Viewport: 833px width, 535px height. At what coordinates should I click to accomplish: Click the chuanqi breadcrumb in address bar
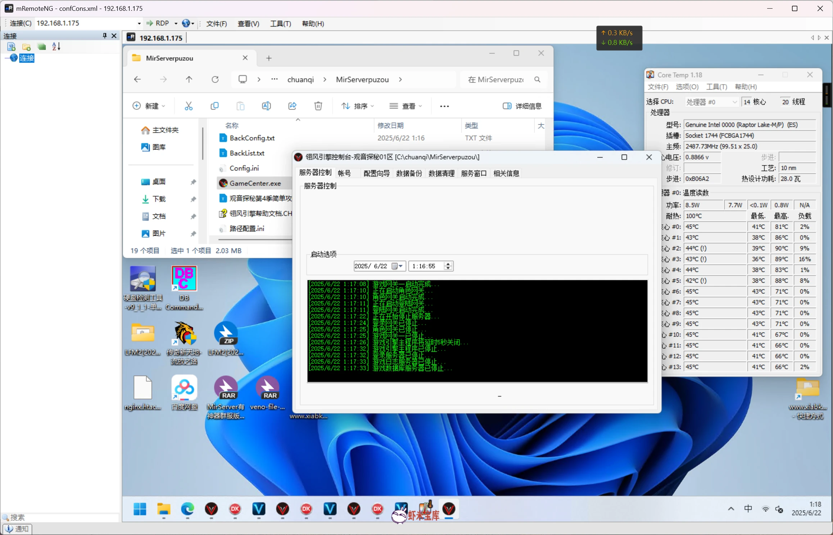coord(300,79)
